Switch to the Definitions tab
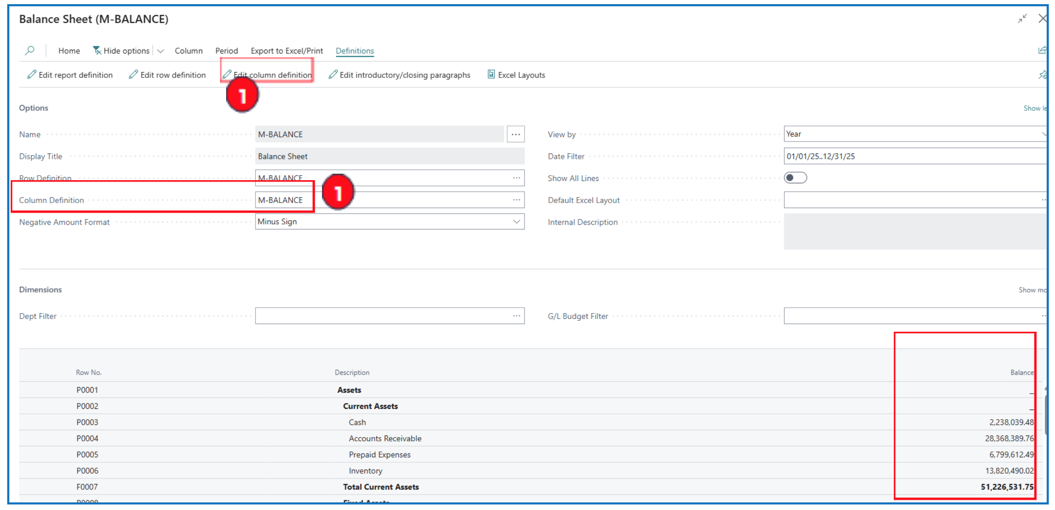This screenshot has height=510, width=1055. (354, 51)
